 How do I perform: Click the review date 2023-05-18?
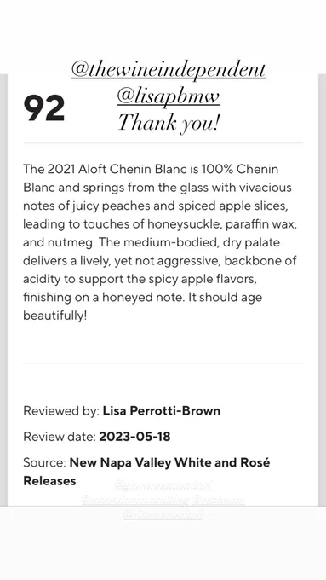pyautogui.click(x=134, y=437)
